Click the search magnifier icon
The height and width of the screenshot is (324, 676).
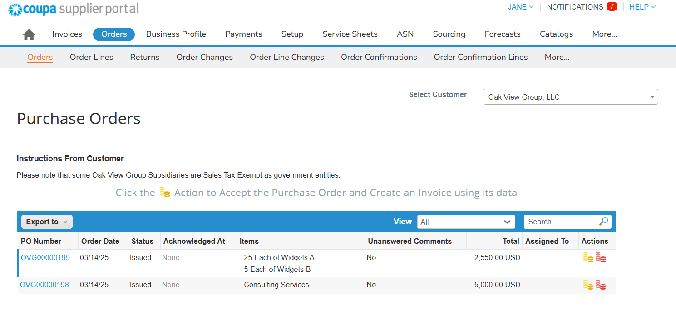(603, 222)
